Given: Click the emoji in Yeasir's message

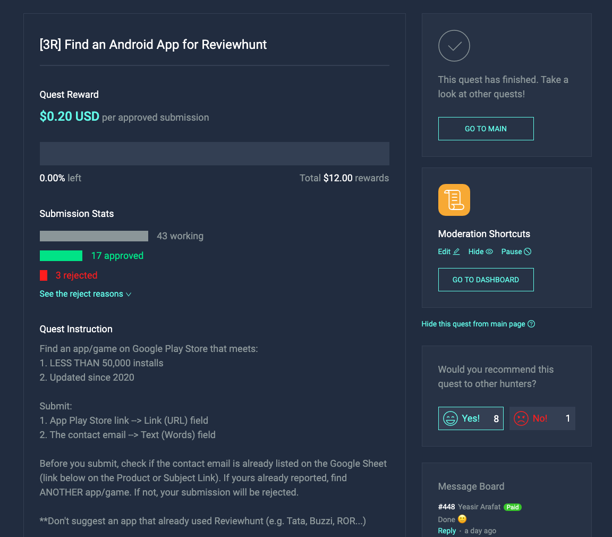Looking at the screenshot, I should tap(462, 519).
